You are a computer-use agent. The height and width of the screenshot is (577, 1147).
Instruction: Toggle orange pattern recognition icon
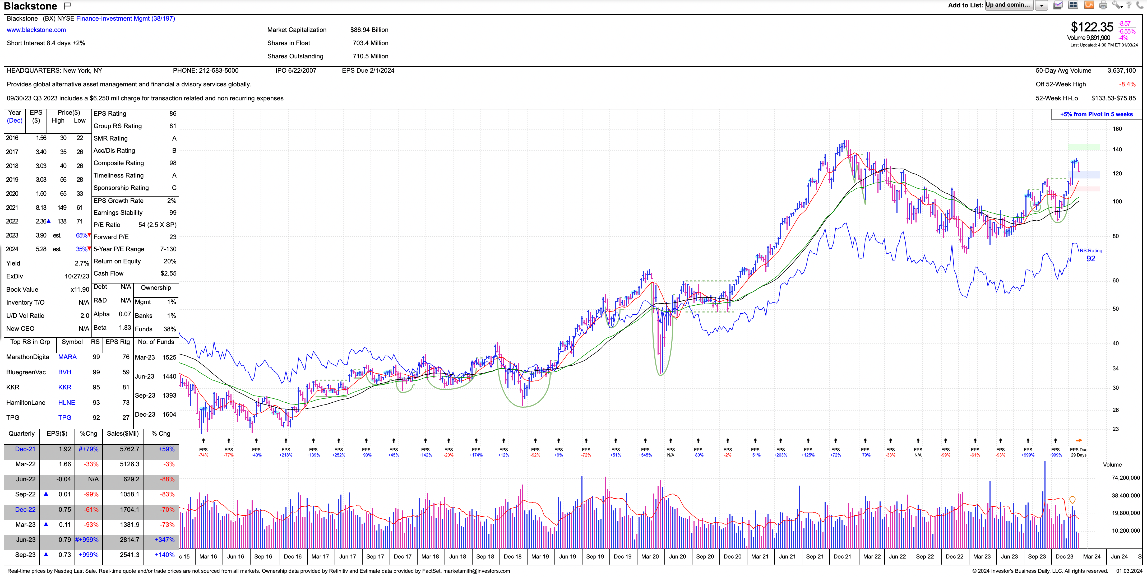[x=1089, y=5]
